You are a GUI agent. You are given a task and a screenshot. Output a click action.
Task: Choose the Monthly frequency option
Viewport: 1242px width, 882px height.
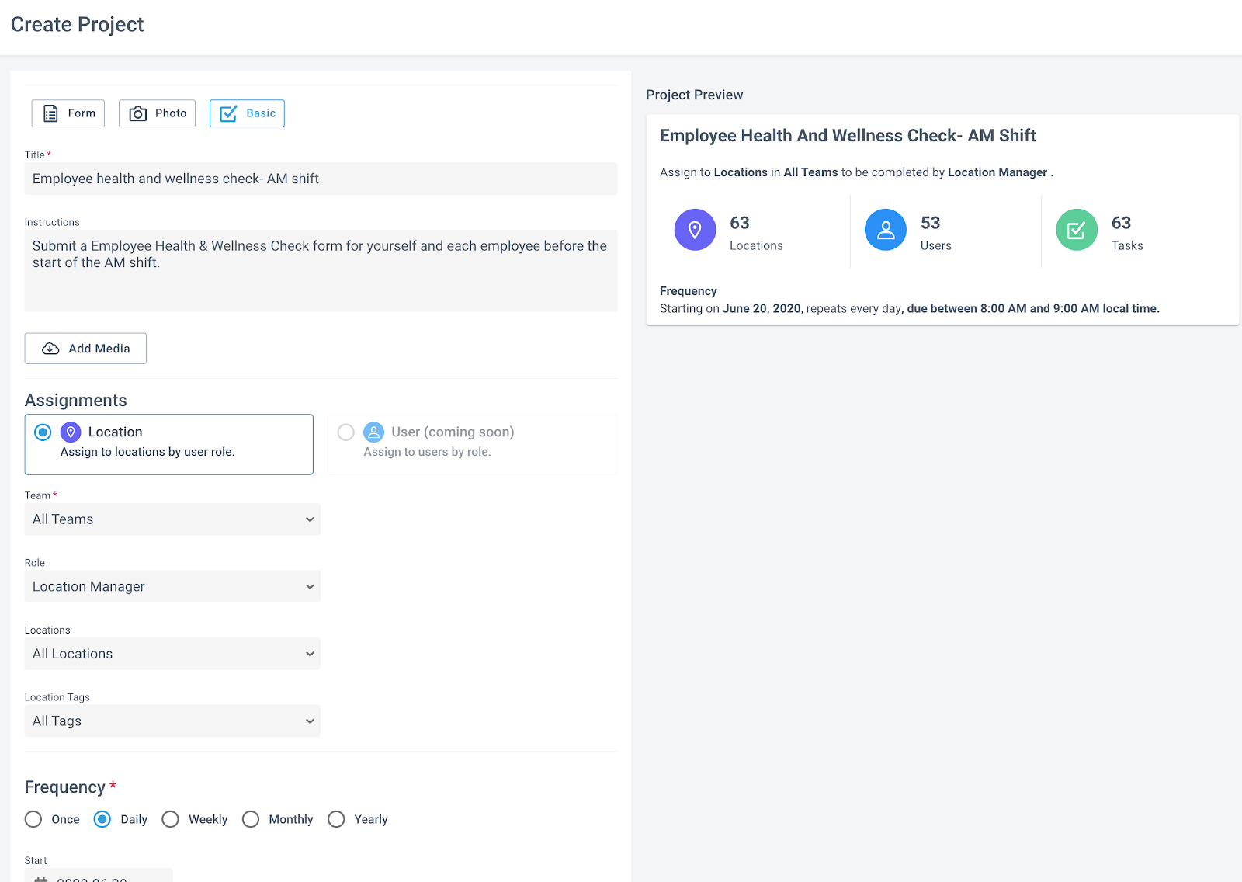pyautogui.click(x=251, y=819)
